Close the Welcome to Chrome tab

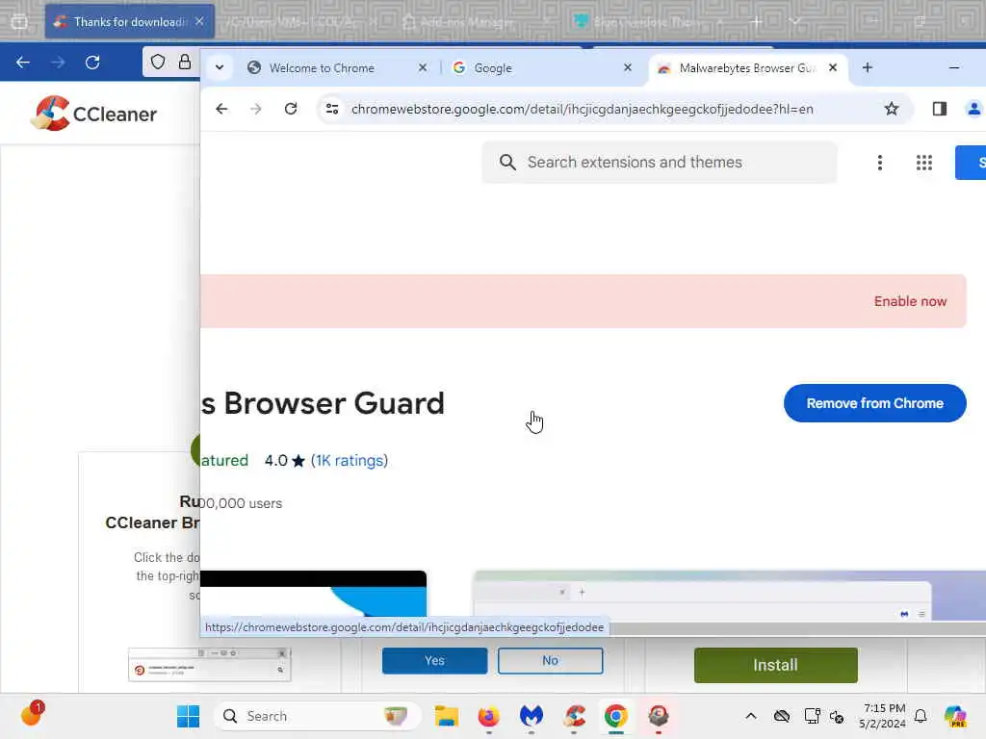pyautogui.click(x=423, y=67)
